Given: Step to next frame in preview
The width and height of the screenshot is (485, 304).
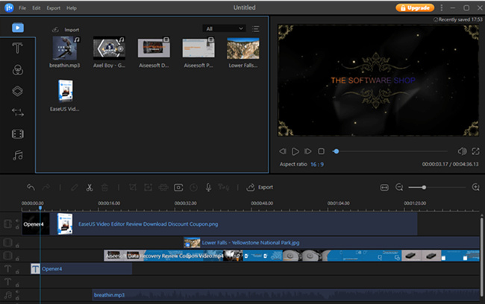Looking at the screenshot, I should [x=307, y=151].
